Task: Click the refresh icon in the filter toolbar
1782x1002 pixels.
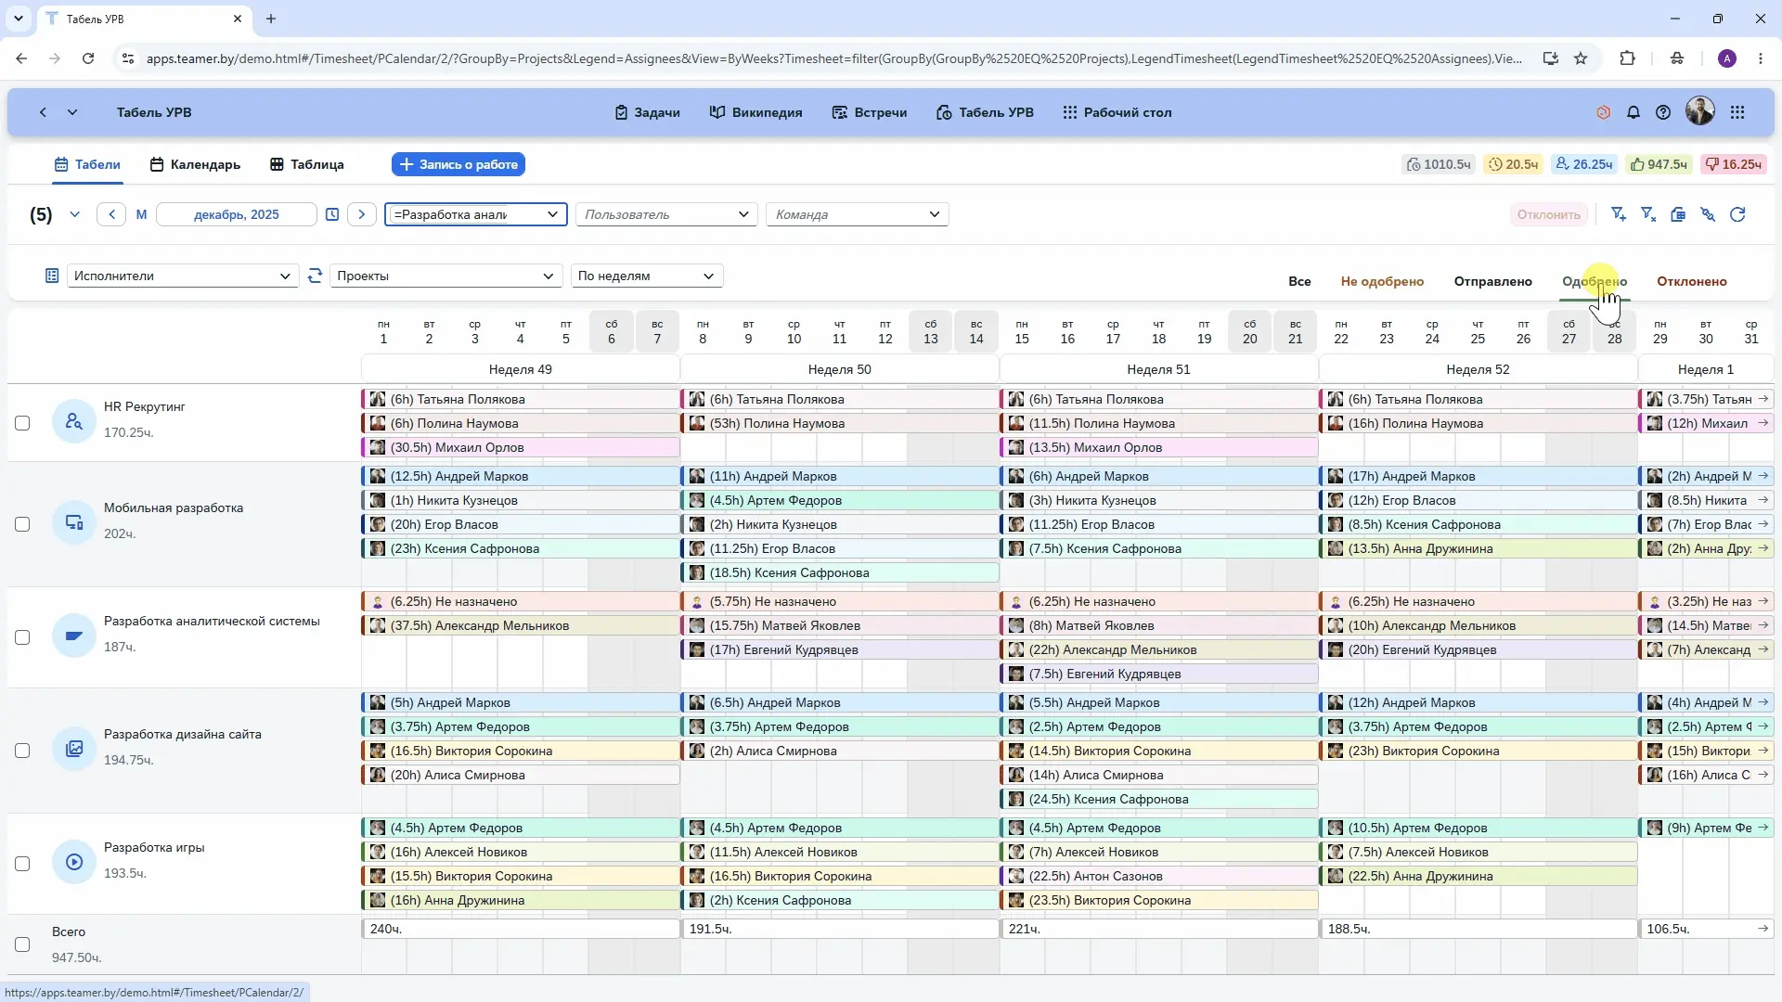Action: click(1737, 214)
